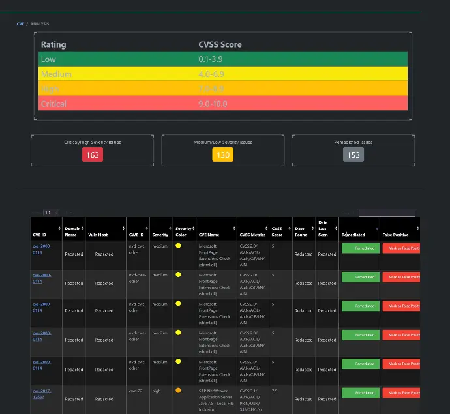Select the green Low rating row

223,59
